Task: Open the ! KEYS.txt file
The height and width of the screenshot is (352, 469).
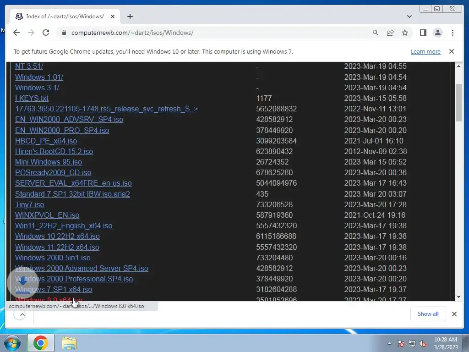Action: [x=32, y=98]
